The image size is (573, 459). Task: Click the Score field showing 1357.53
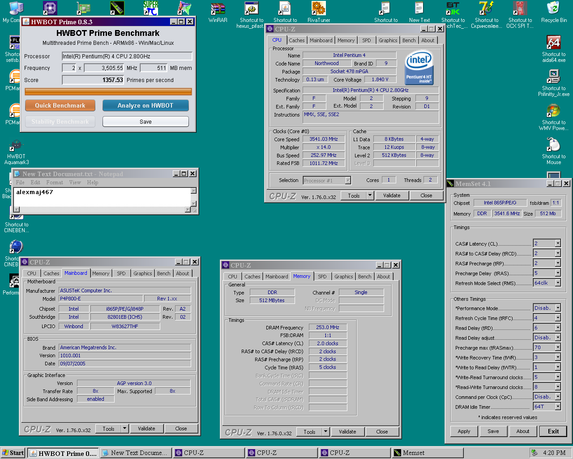(x=93, y=80)
